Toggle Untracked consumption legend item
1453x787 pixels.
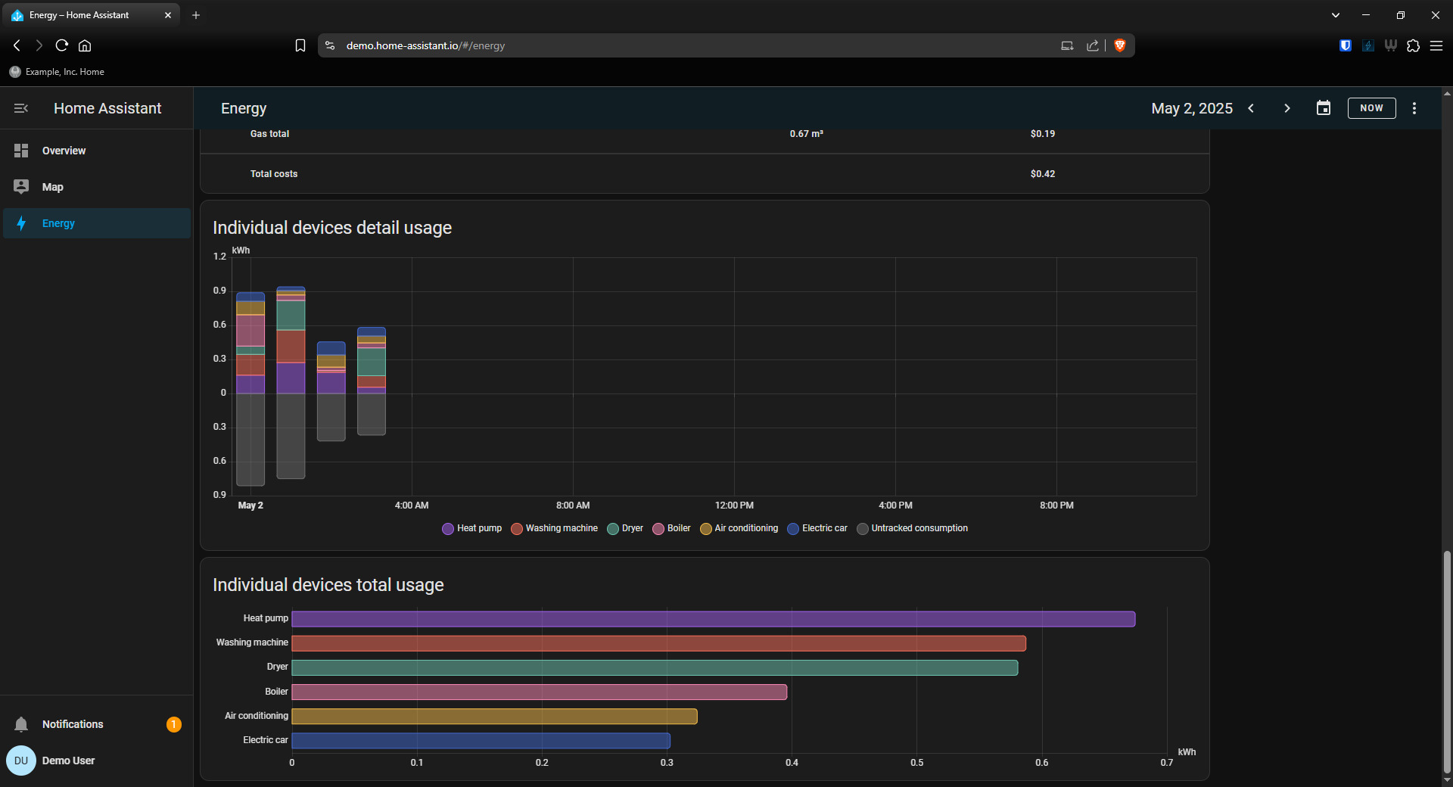click(912, 528)
